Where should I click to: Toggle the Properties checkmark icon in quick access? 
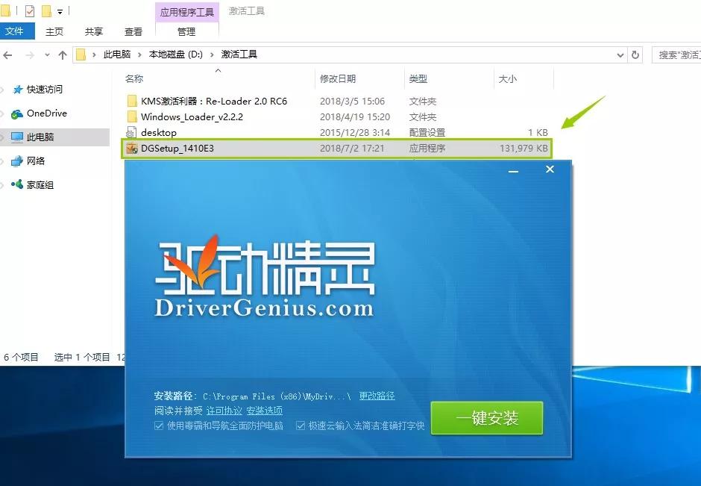(x=28, y=10)
